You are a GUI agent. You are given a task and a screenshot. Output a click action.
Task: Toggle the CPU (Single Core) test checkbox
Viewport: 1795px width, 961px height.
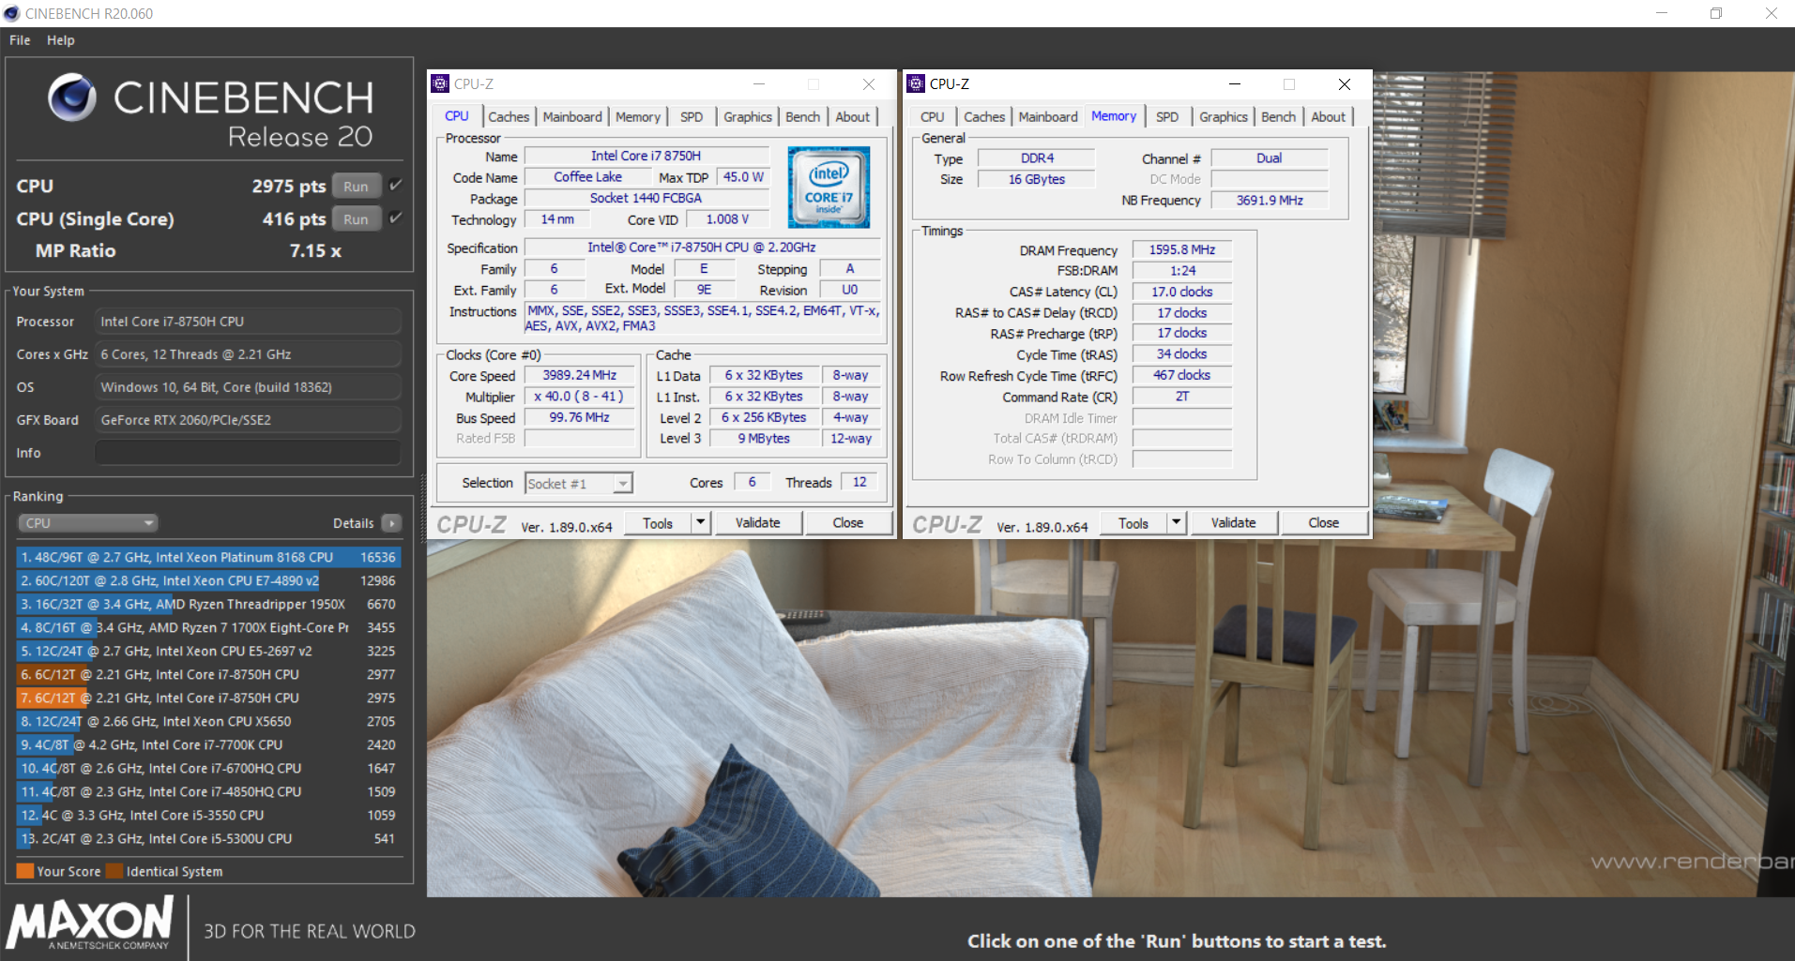[x=396, y=218]
